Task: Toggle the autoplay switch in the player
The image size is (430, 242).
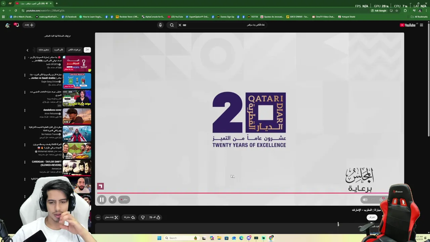Action: tap(365, 200)
